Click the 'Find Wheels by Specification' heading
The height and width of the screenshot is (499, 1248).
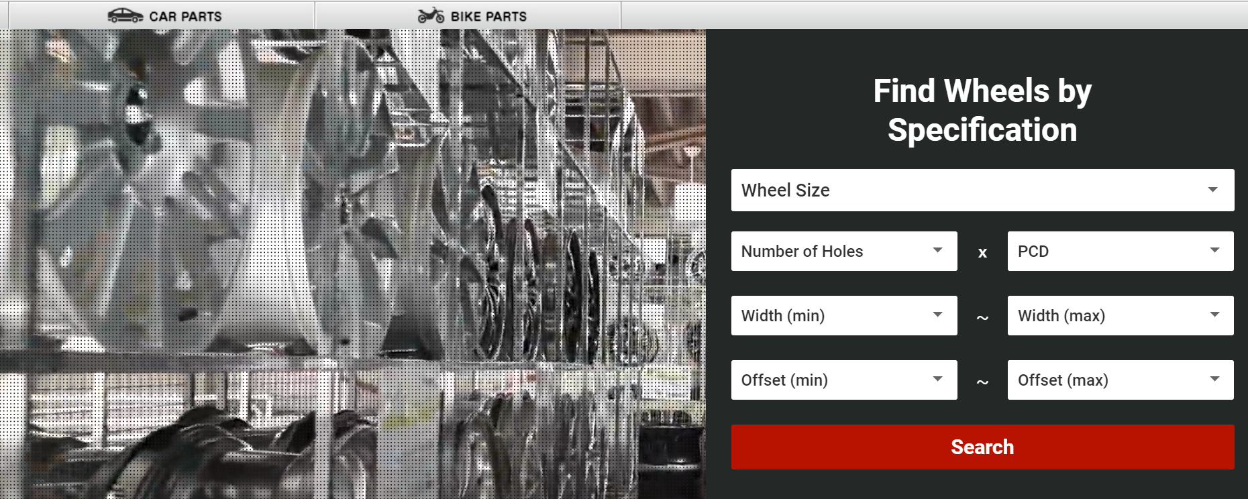click(982, 110)
